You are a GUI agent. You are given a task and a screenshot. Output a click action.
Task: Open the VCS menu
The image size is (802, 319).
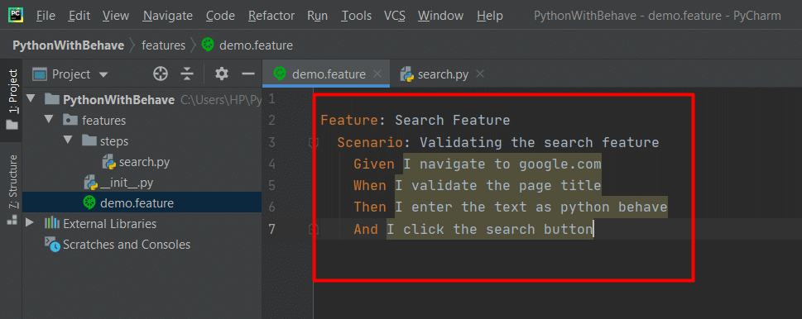pos(395,16)
